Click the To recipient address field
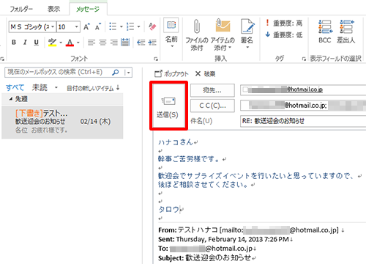366x264 pixels. point(303,90)
